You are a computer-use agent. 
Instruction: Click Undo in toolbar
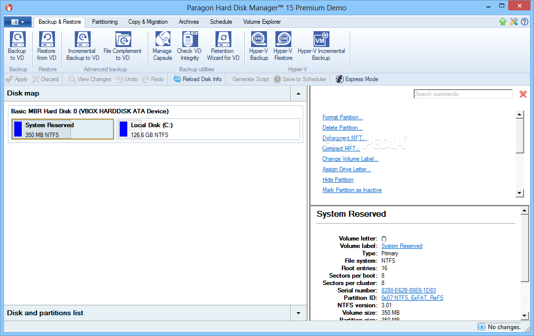tap(127, 79)
